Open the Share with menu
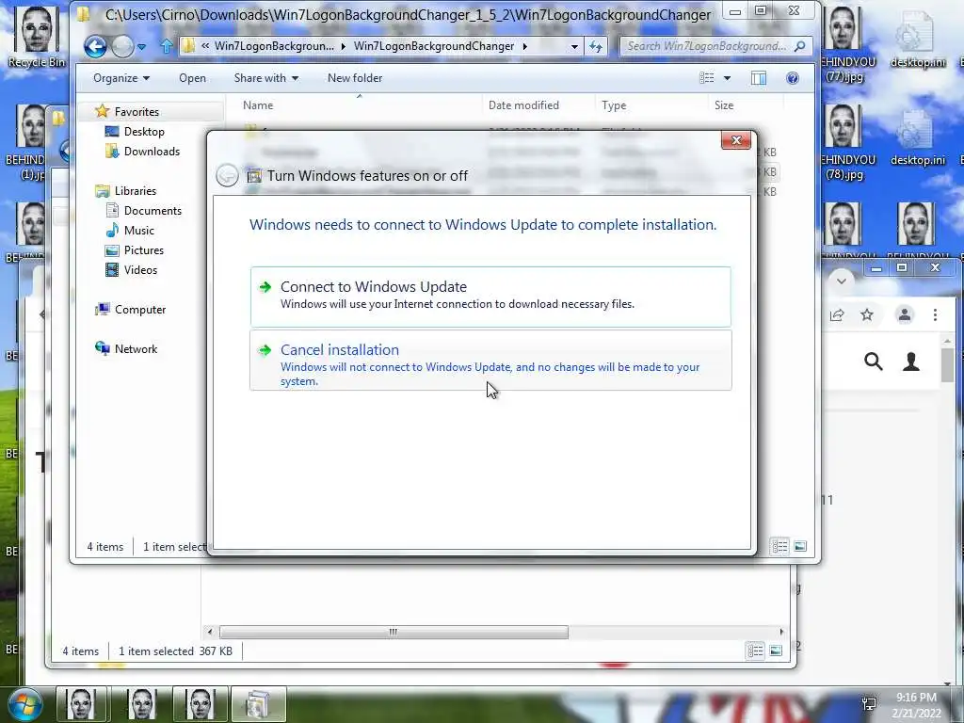This screenshot has width=964, height=723. point(265,78)
